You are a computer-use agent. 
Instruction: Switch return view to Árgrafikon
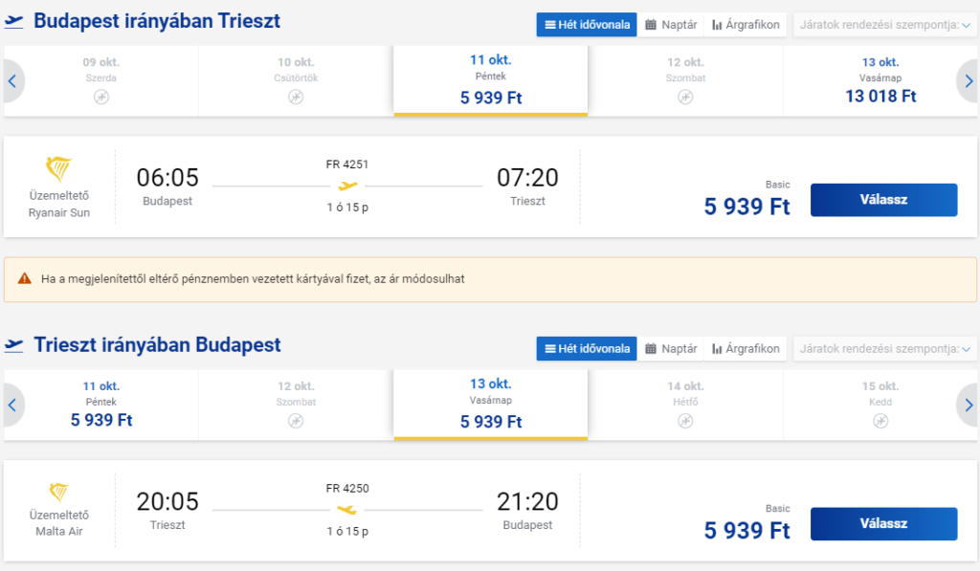coord(746,348)
